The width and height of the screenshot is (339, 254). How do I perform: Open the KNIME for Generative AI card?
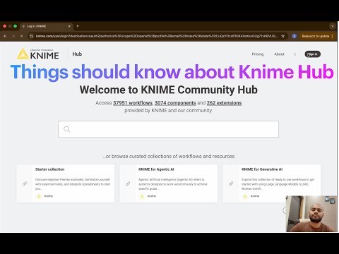coord(272,183)
